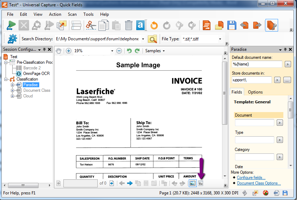Click the trash can Delete icon
The width and height of the screenshot is (297, 200).
point(129,25)
